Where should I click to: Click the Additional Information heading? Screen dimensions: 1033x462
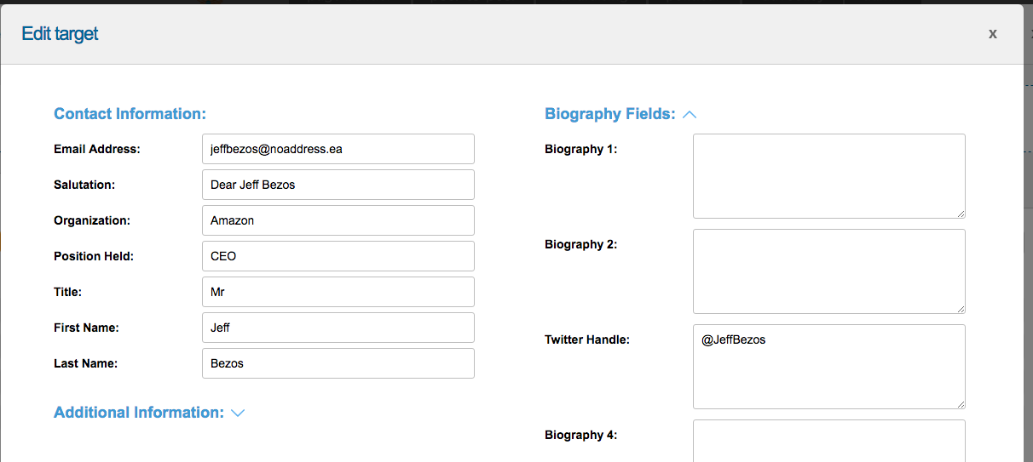coord(138,413)
